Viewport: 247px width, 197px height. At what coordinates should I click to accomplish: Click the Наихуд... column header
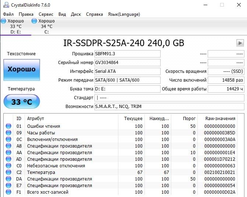point(158,119)
